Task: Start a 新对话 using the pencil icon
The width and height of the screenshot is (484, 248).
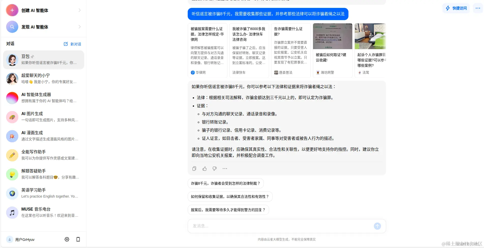Action: click(66, 44)
